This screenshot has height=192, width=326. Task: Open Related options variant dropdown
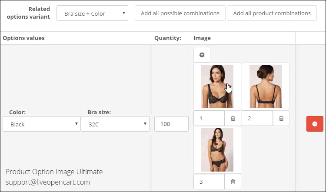(92, 13)
